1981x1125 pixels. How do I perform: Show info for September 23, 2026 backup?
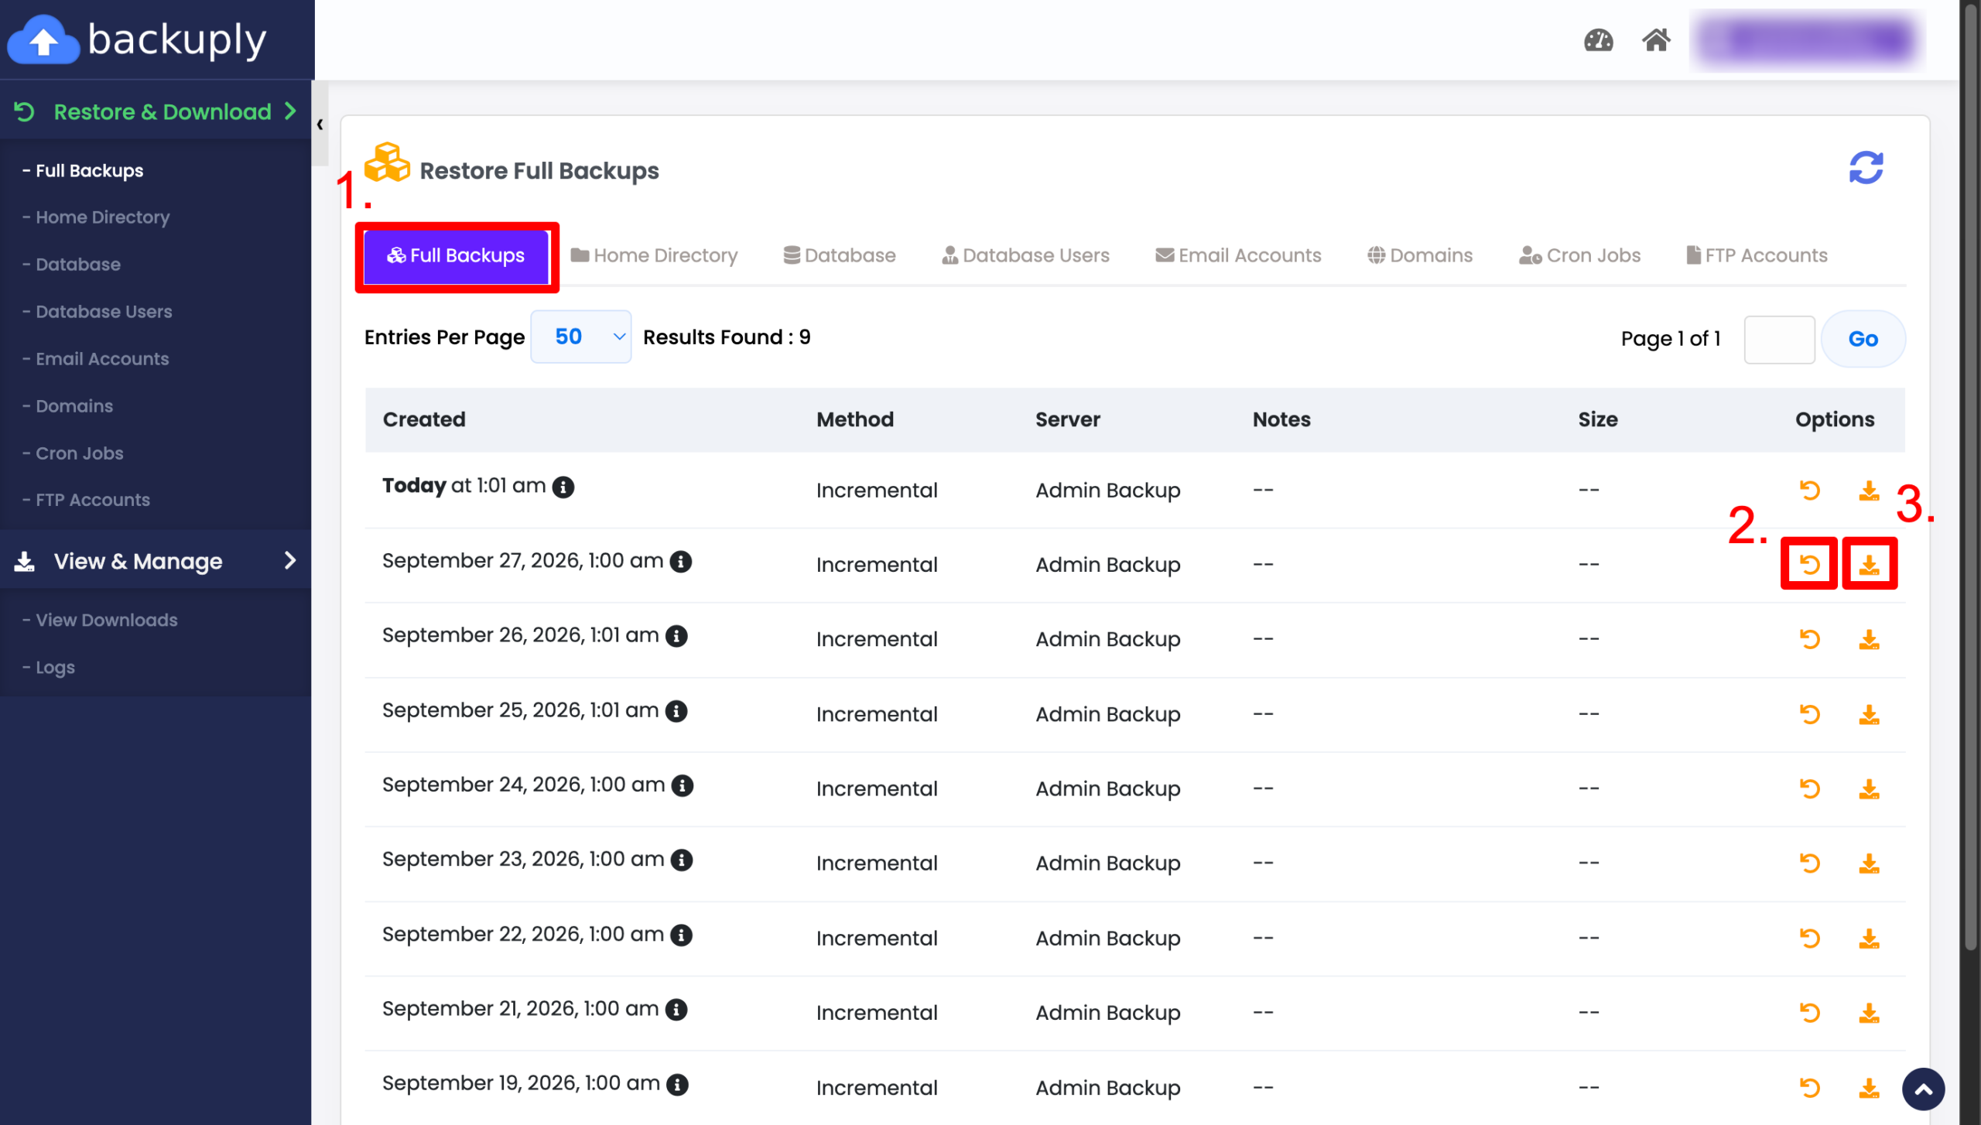681,860
